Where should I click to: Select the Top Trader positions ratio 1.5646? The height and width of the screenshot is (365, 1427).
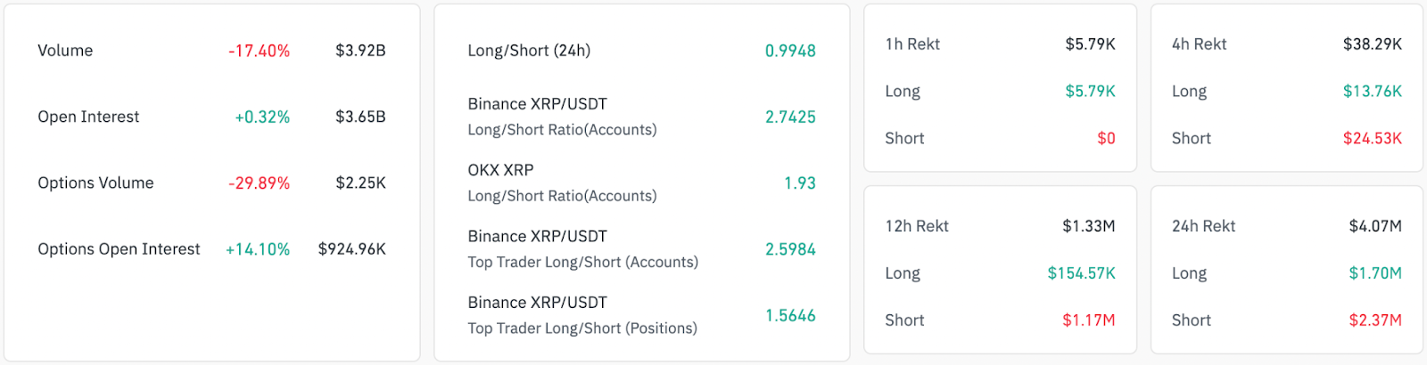tap(790, 315)
